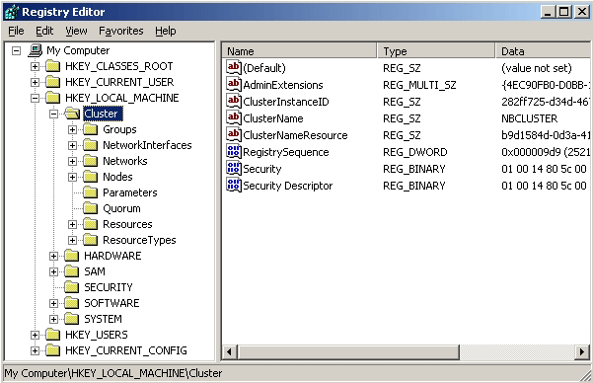
Task: Expand the NetworkInterfaces subkey
Action: (73, 145)
